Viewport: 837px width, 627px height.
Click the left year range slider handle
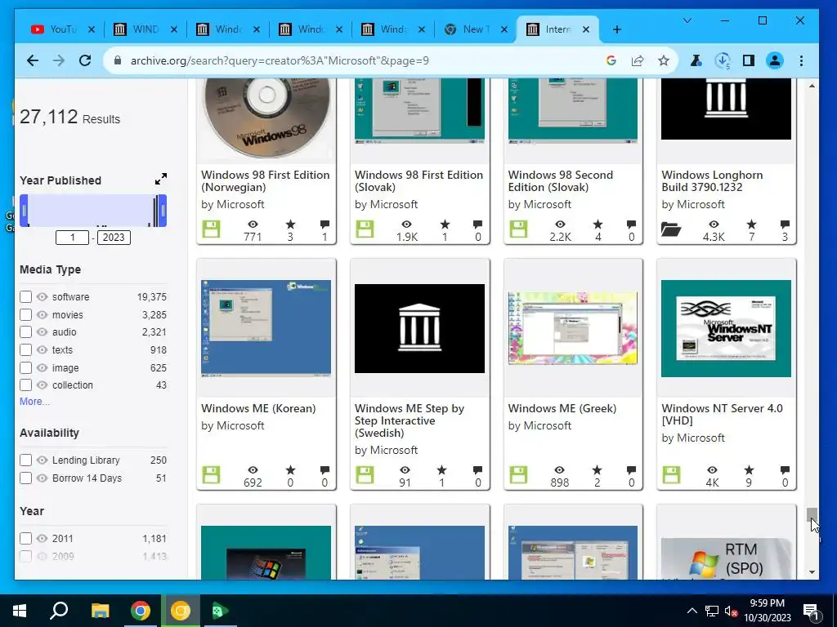(24, 211)
